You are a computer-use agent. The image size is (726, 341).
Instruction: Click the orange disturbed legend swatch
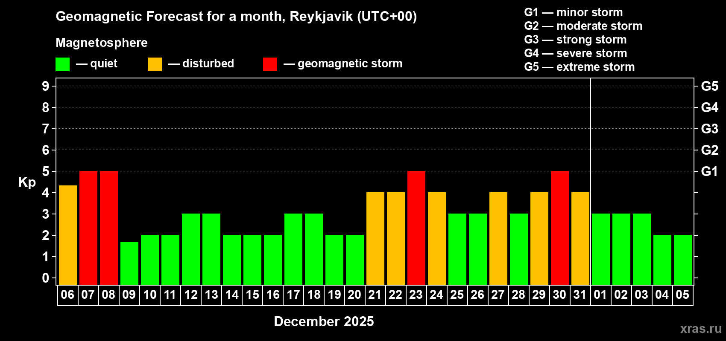point(155,64)
